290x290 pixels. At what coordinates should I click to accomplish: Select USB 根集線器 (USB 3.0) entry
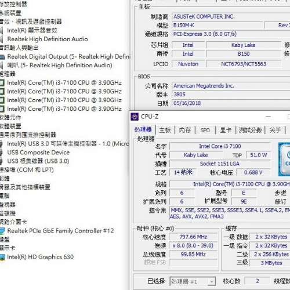(x=38, y=161)
